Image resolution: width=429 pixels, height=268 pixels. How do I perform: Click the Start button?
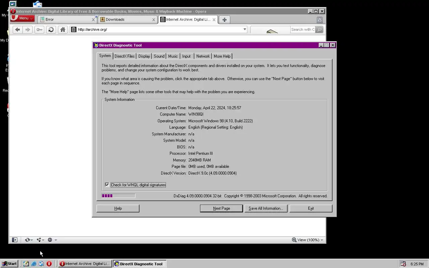[9, 264]
